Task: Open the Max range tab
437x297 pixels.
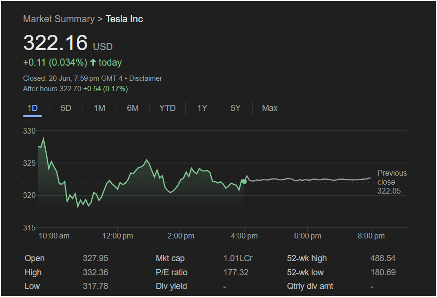Action: 270,108
